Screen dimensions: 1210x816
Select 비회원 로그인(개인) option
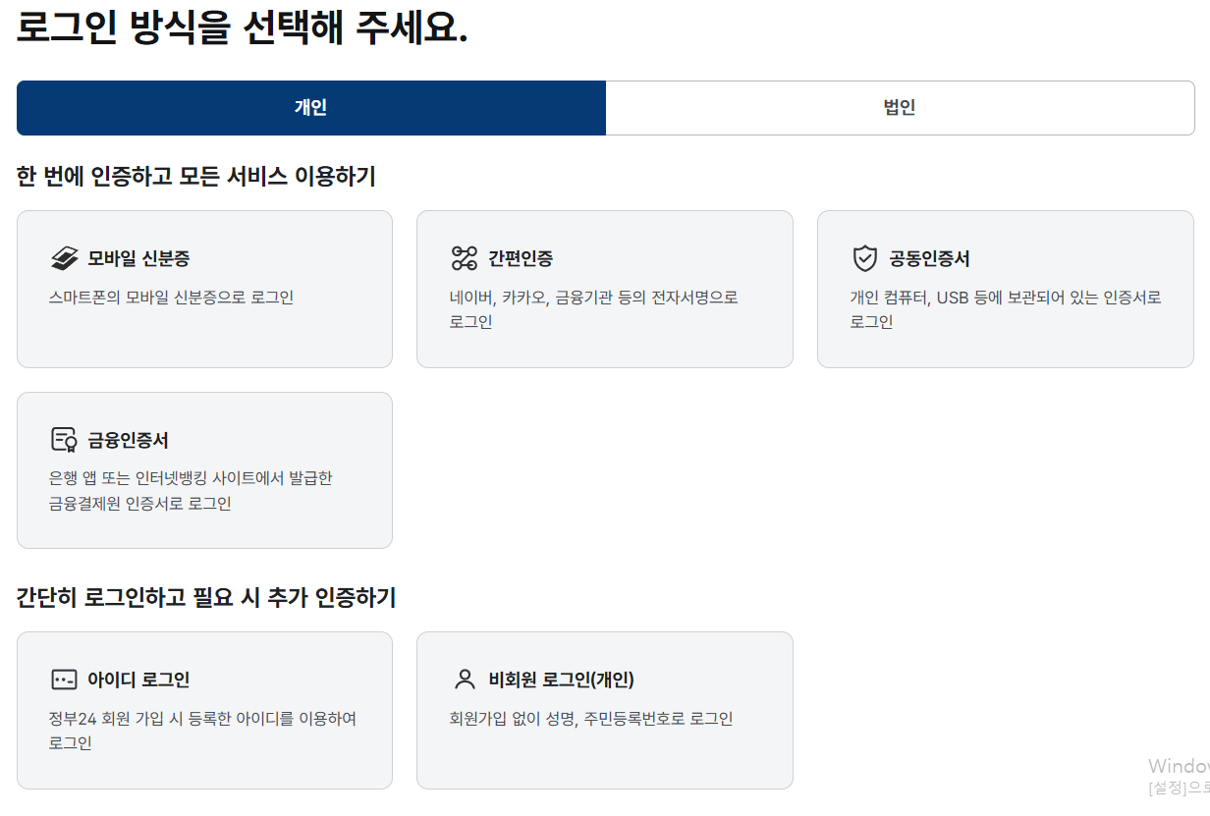(605, 710)
